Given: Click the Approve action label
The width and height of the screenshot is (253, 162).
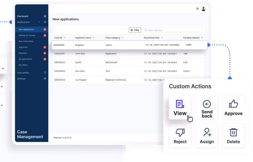Looking at the screenshot, I should click(233, 113).
